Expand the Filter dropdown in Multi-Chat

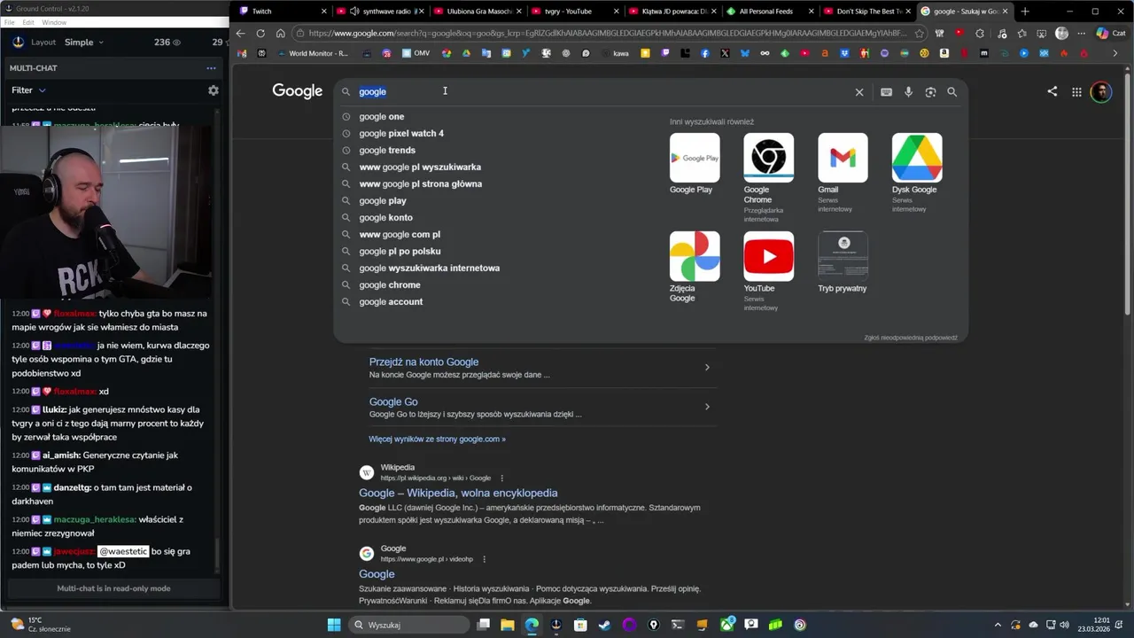pos(28,90)
